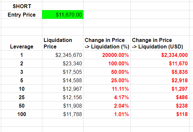This screenshot has width=193, height=132.
Task: Select liquidation price cell $2,345,670
Action: (x=63, y=55)
